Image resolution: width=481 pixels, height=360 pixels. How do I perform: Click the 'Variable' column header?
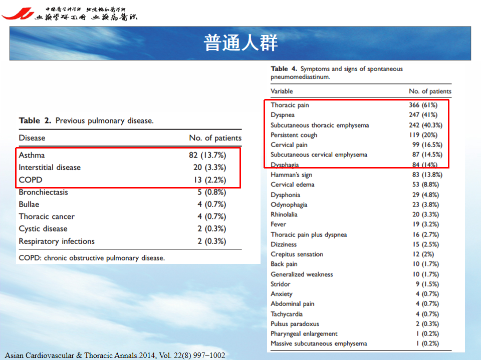click(282, 91)
